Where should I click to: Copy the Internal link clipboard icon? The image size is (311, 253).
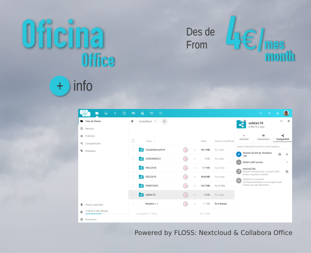pyautogui.click(x=287, y=172)
